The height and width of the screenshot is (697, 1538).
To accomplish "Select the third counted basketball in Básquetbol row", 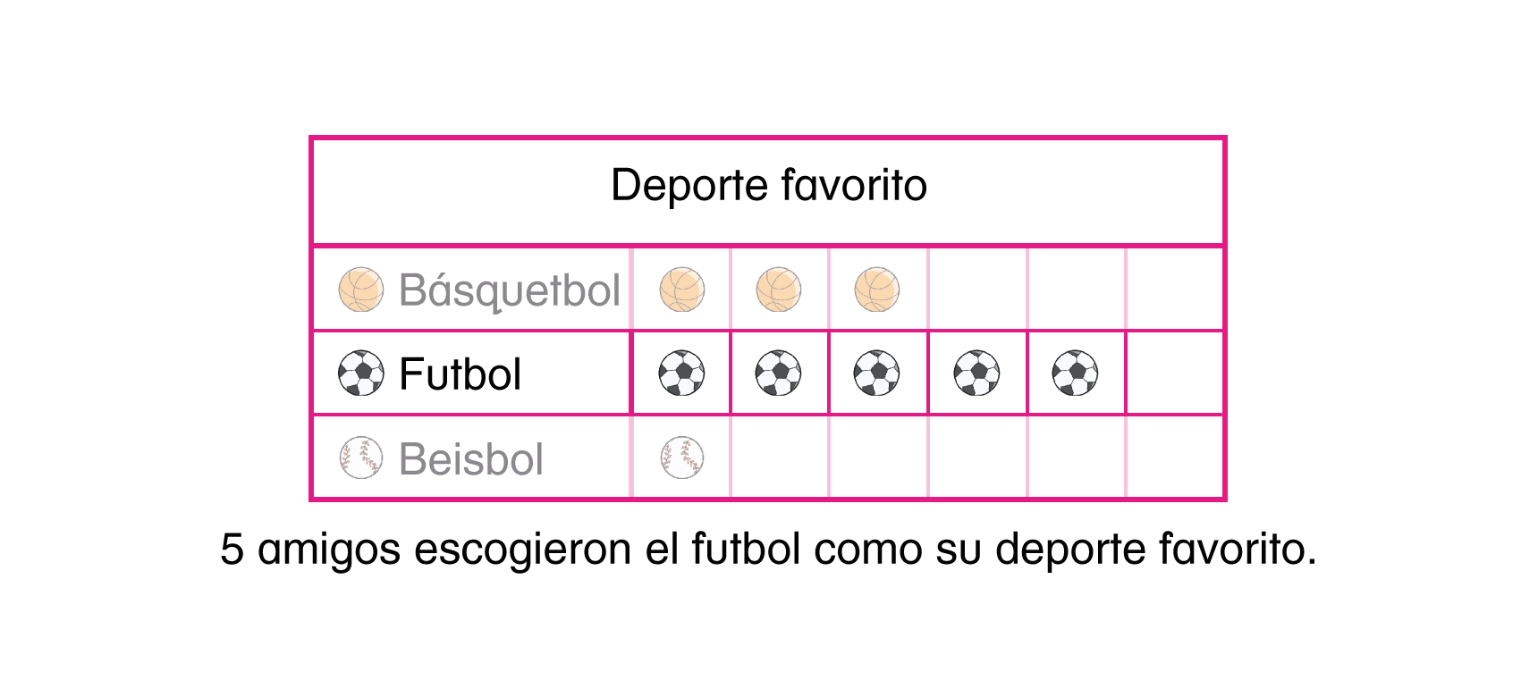I will pyautogui.click(x=877, y=290).
